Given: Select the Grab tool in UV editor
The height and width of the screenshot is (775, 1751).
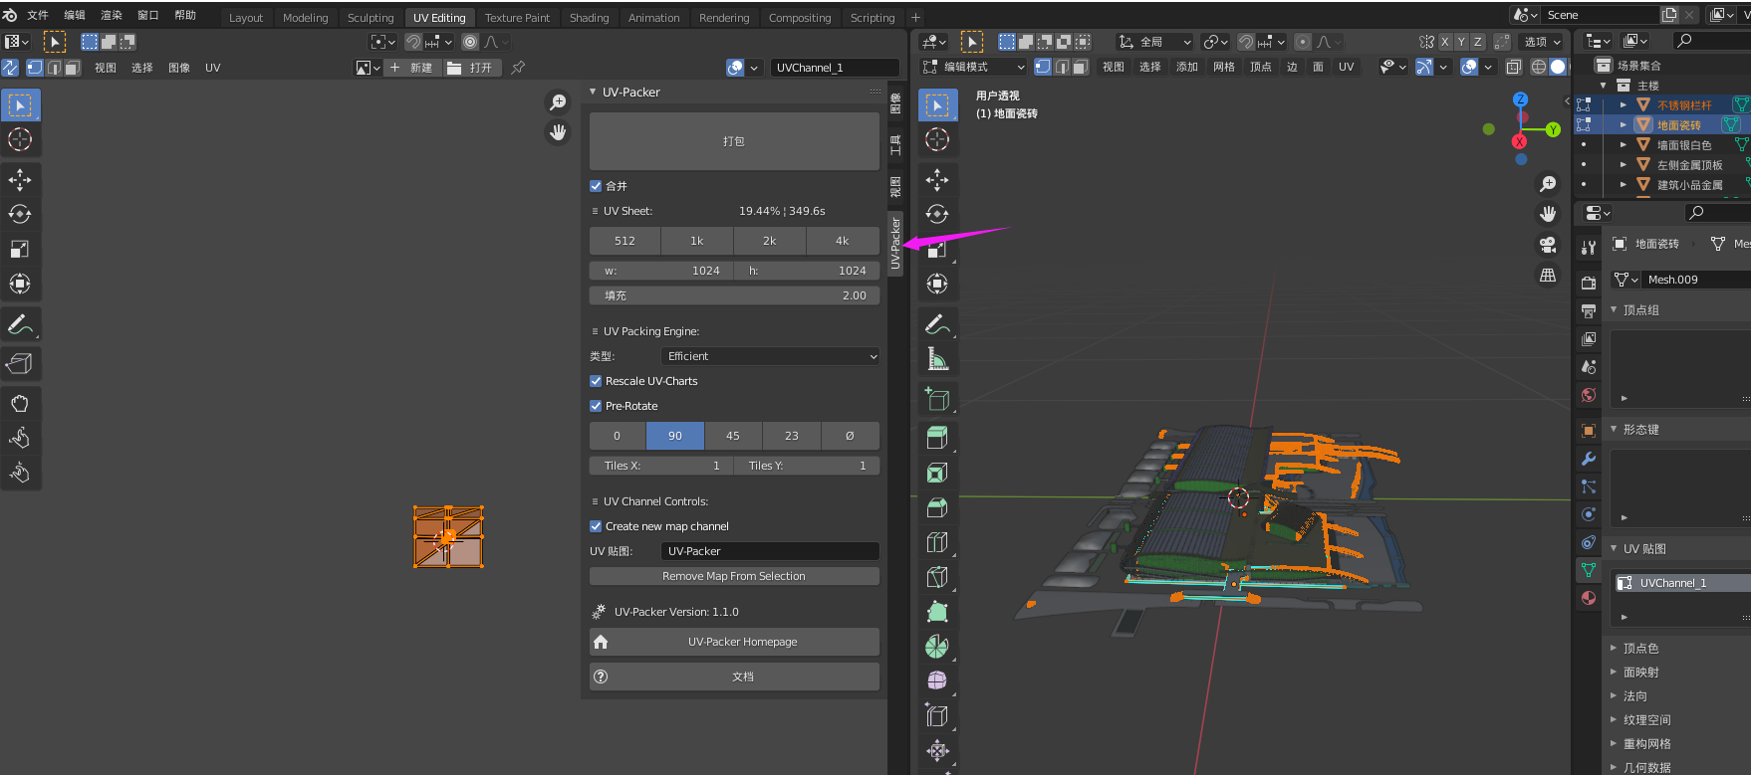Looking at the screenshot, I should tap(20, 403).
